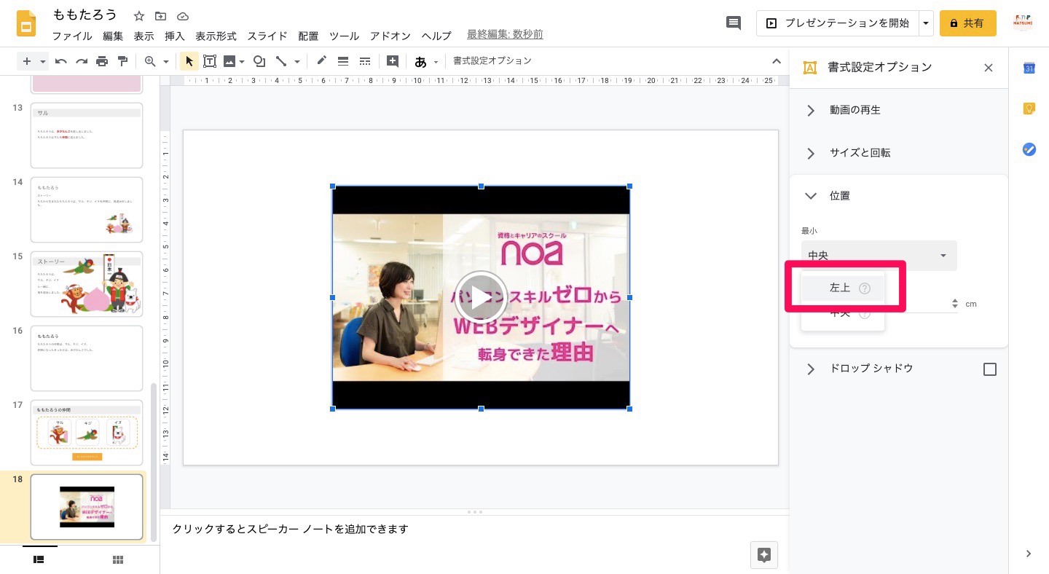Switch to the grid view of slides
This screenshot has height=574, width=1049.
click(117, 559)
